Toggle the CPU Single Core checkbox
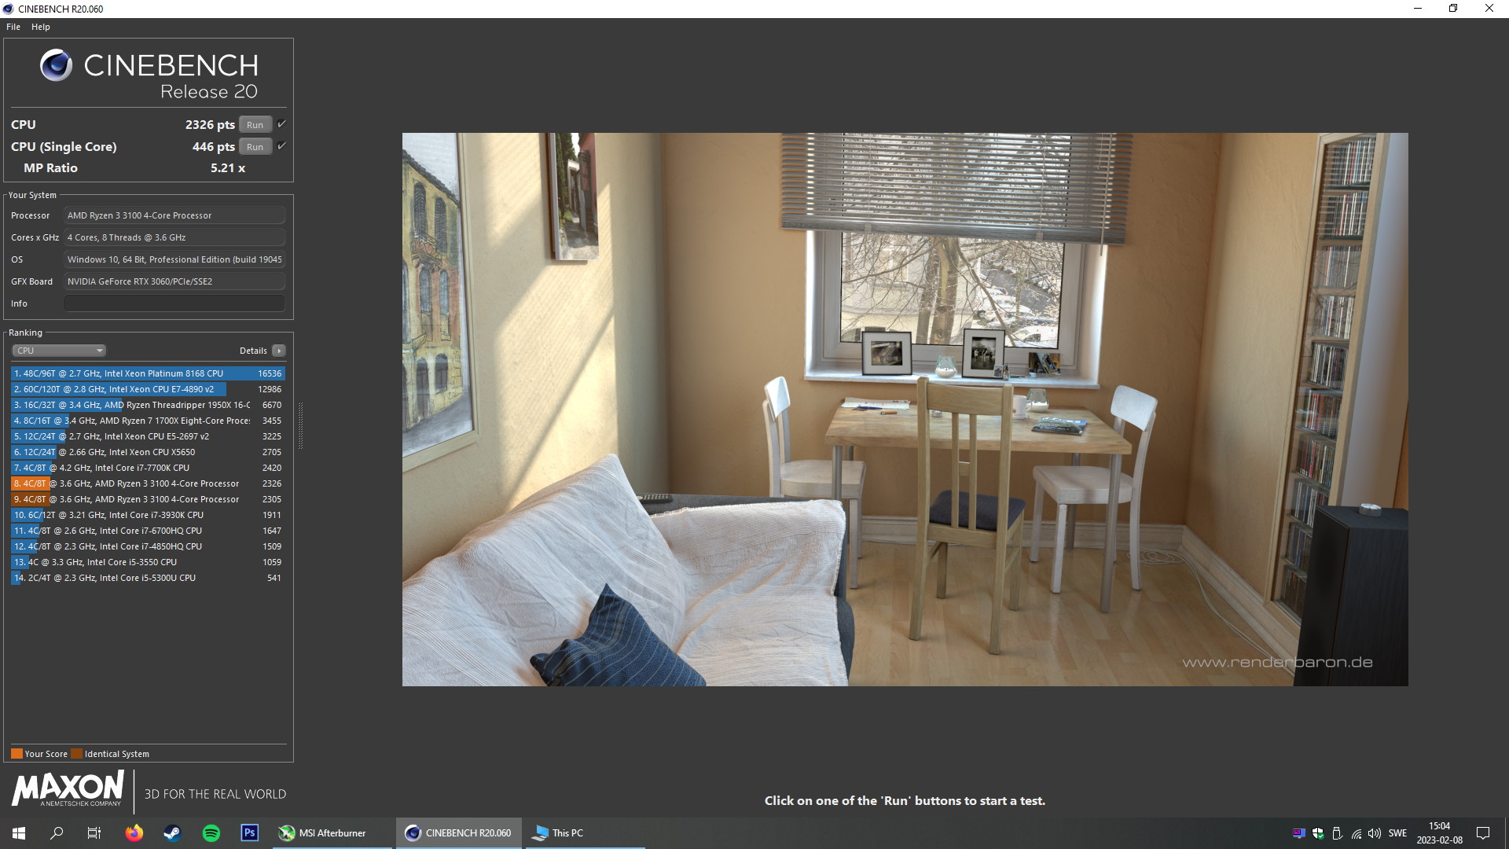Image resolution: width=1509 pixels, height=849 pixels. 281,146
